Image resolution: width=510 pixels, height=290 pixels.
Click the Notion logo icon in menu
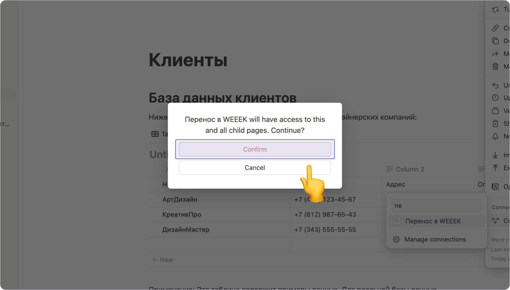[495, 186]
